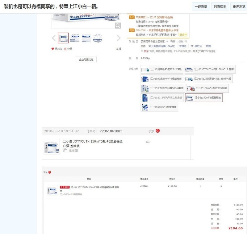Click the red JD chat icon in order header
Screen dimensions: 247x234
point(158,131)
